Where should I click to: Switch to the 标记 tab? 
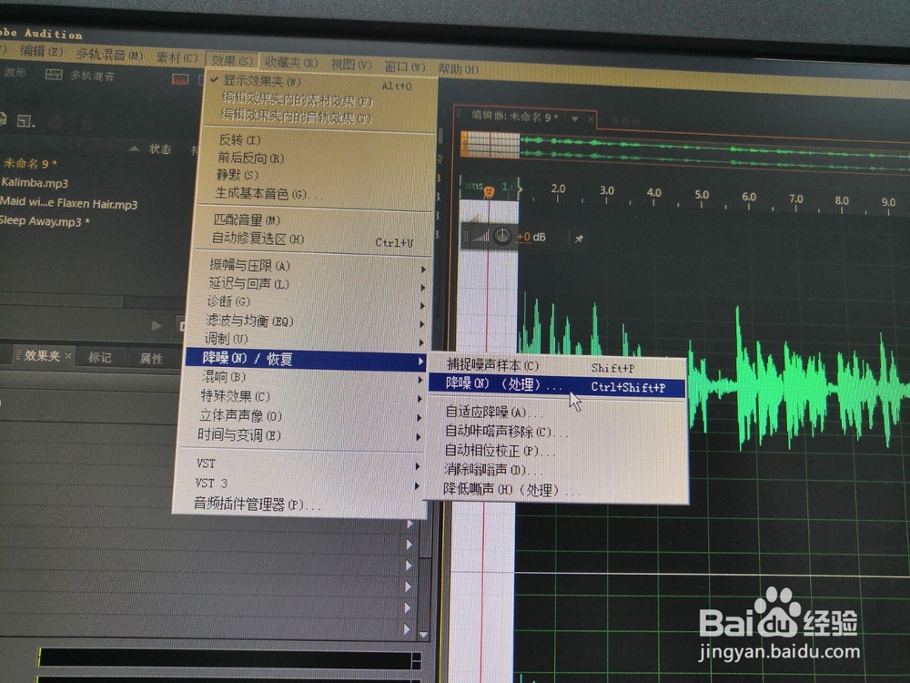click(100, 357)
